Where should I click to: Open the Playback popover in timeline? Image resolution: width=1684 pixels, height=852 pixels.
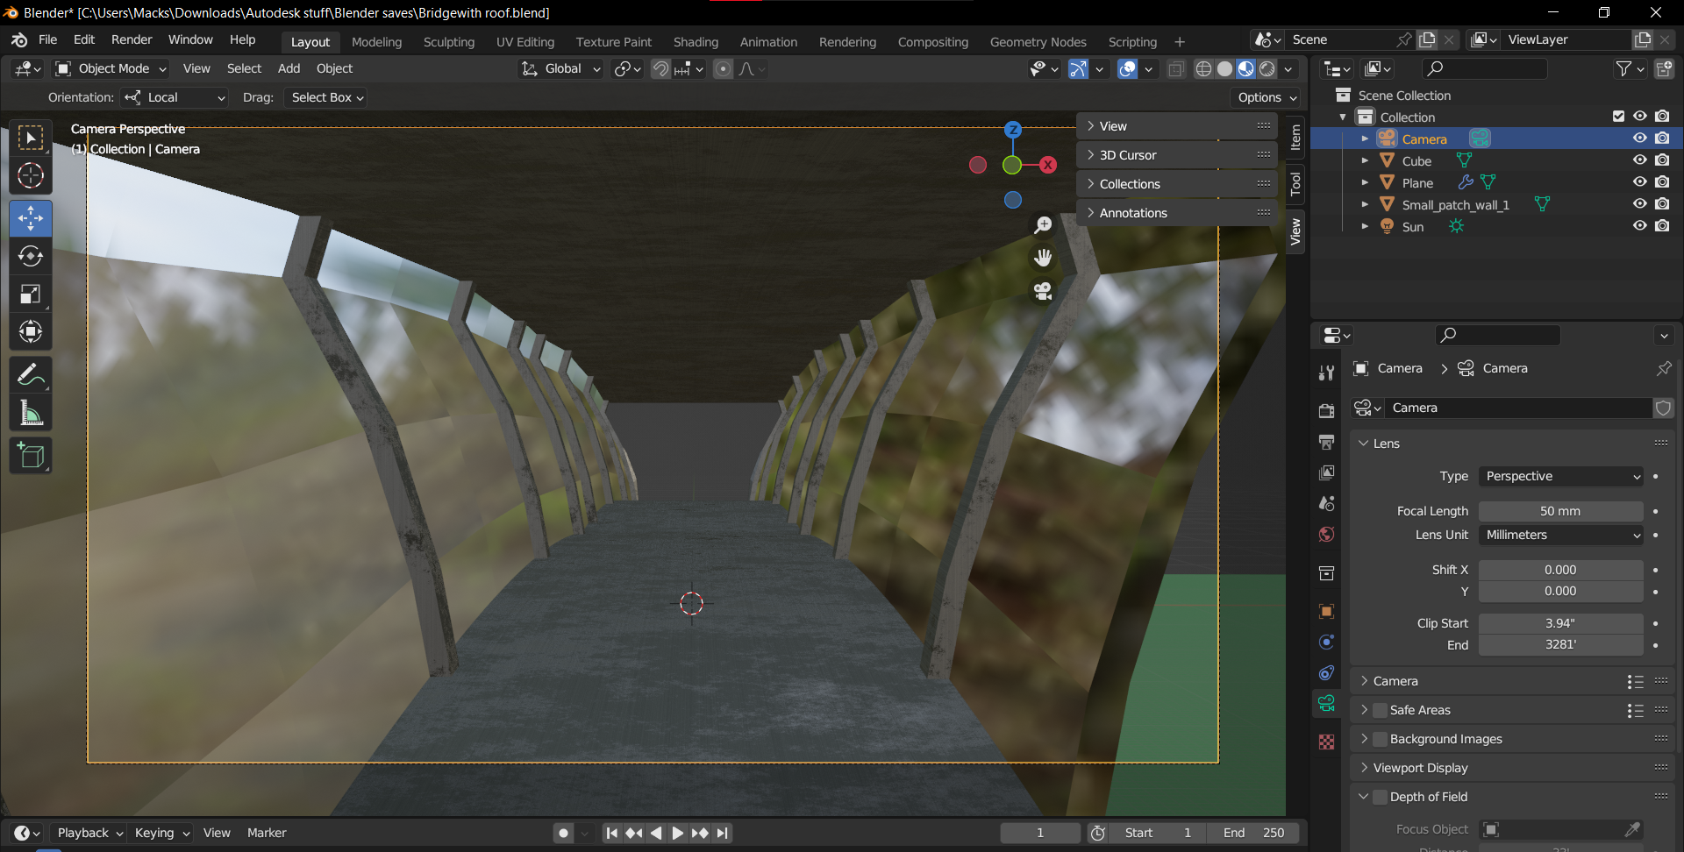tap(89, 833)
